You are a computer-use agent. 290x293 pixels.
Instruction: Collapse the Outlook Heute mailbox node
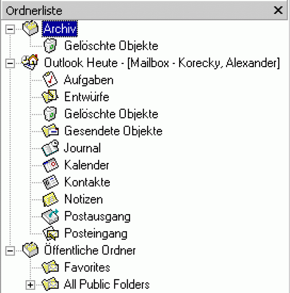pyautogui.click(x=11, y=63)
